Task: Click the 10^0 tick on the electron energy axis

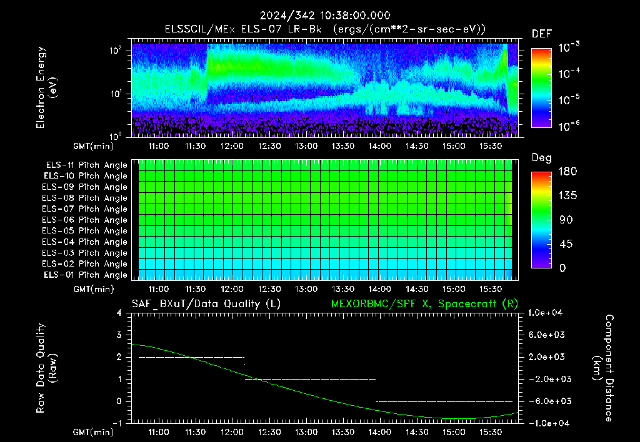Action: [x=116, y=135]
